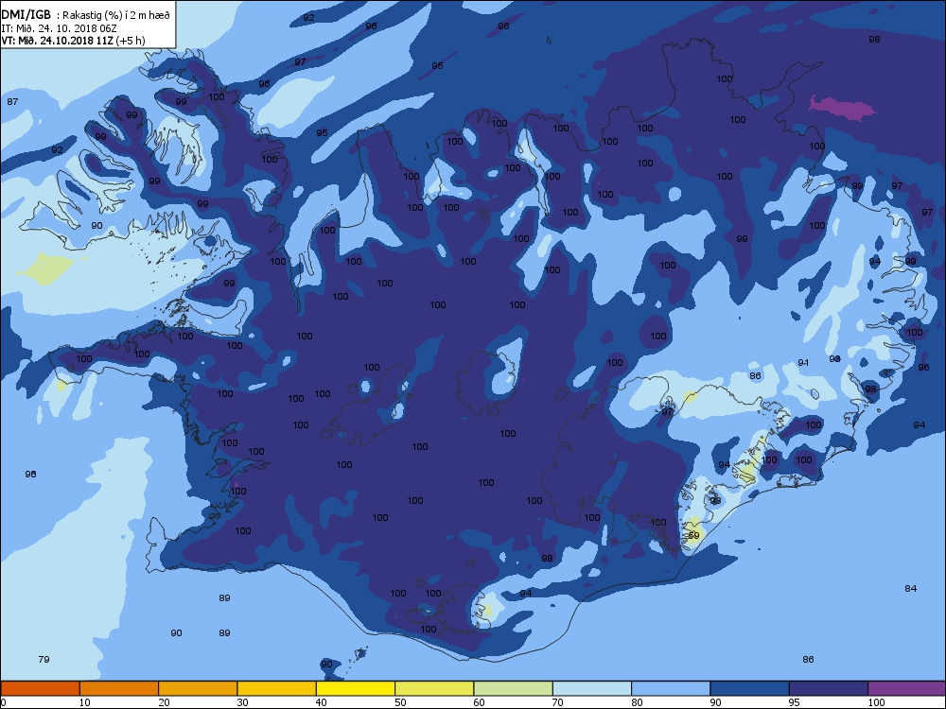Pick the 60–70 light green legend swatch
The height and width of the screenshot is (709, 946).
[514, 688]
